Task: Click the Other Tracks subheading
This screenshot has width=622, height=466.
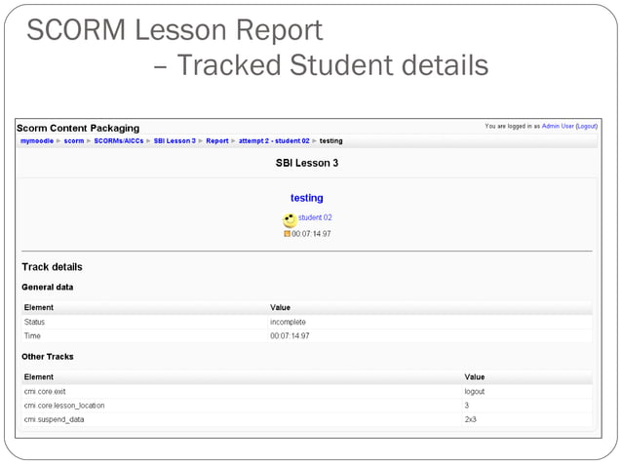Action: point(47,357)
